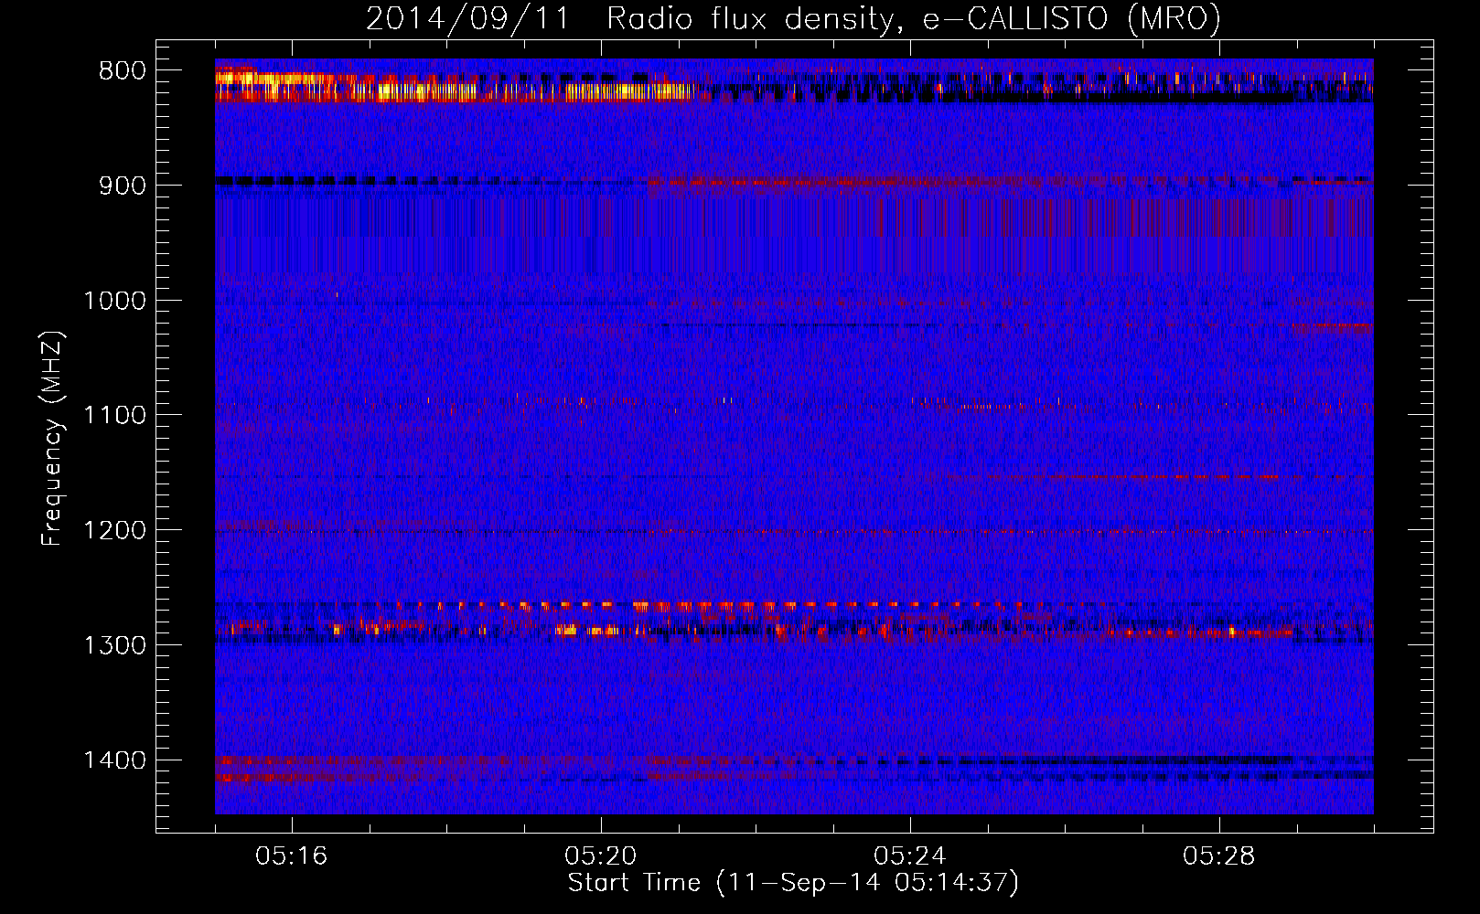
Task: Click the 900 frequency tick label
Action: pyautogui.click(x=122, y=186)
